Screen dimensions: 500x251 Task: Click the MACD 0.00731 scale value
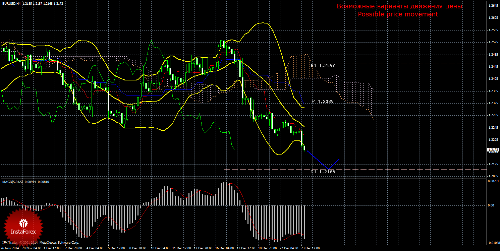492,181
